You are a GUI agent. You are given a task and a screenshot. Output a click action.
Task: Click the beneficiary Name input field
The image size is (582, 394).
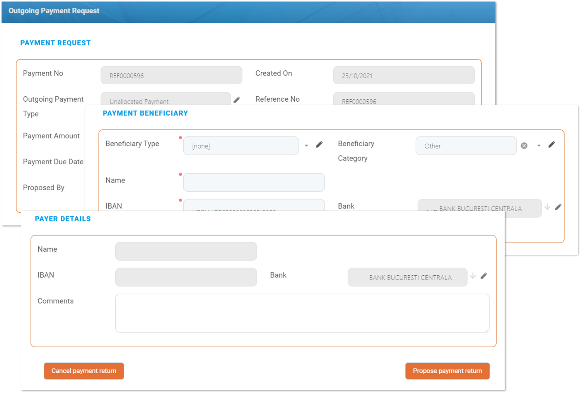(x=254, y=183)
